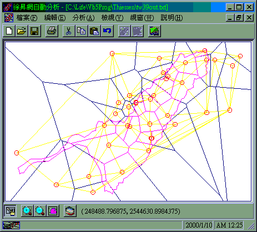Click the Copy toolbar icon
257x232 pixels.
click(x=82, y=31)
